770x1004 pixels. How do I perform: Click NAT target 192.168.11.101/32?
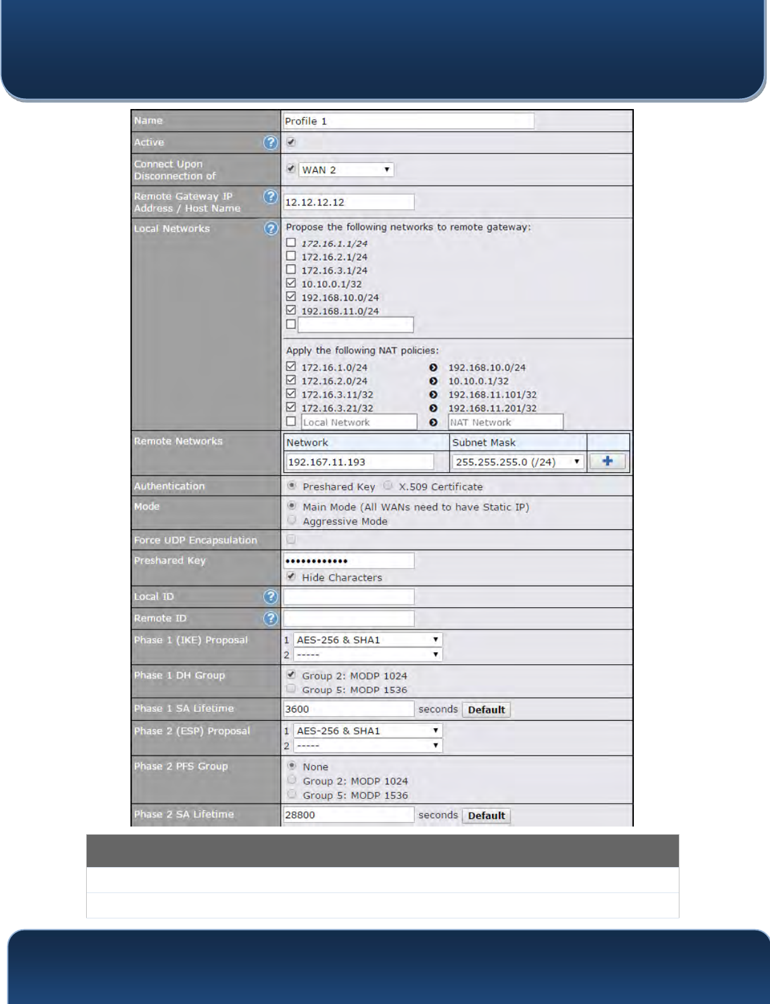pyautogui.click(x=493, y=395)
